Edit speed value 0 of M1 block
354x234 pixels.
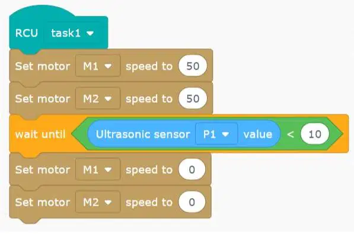192,170
